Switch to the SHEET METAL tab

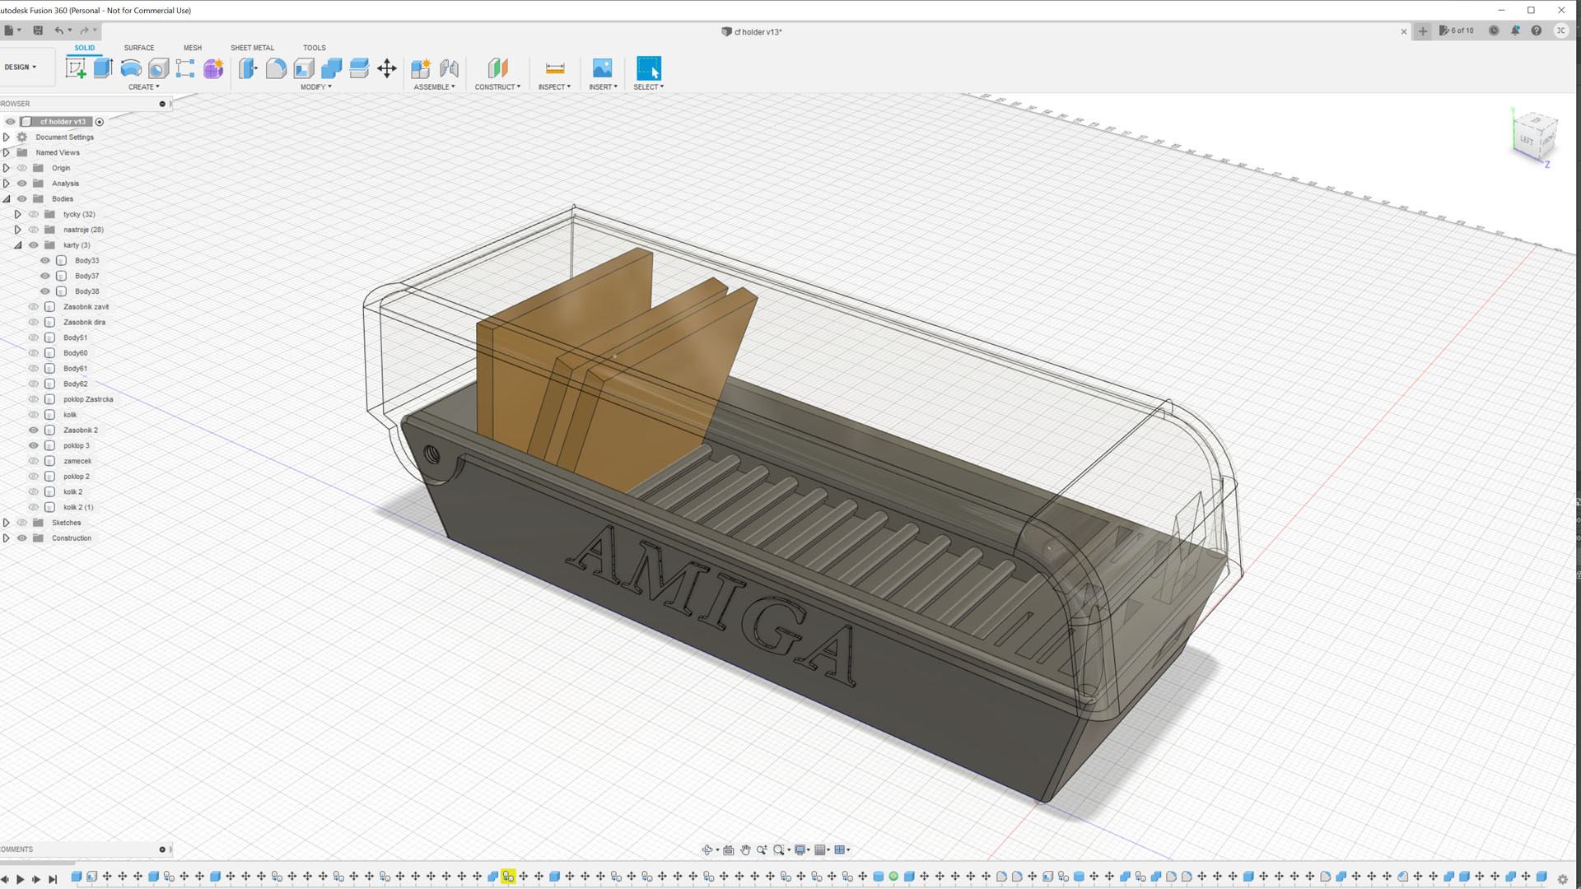tap(253, 48)
